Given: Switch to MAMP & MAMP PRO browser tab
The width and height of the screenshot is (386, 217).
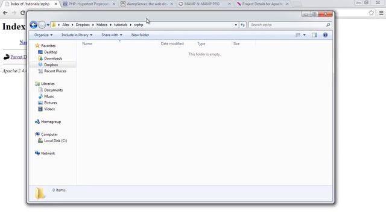Looking at the screenshot, I should (202, 4).
